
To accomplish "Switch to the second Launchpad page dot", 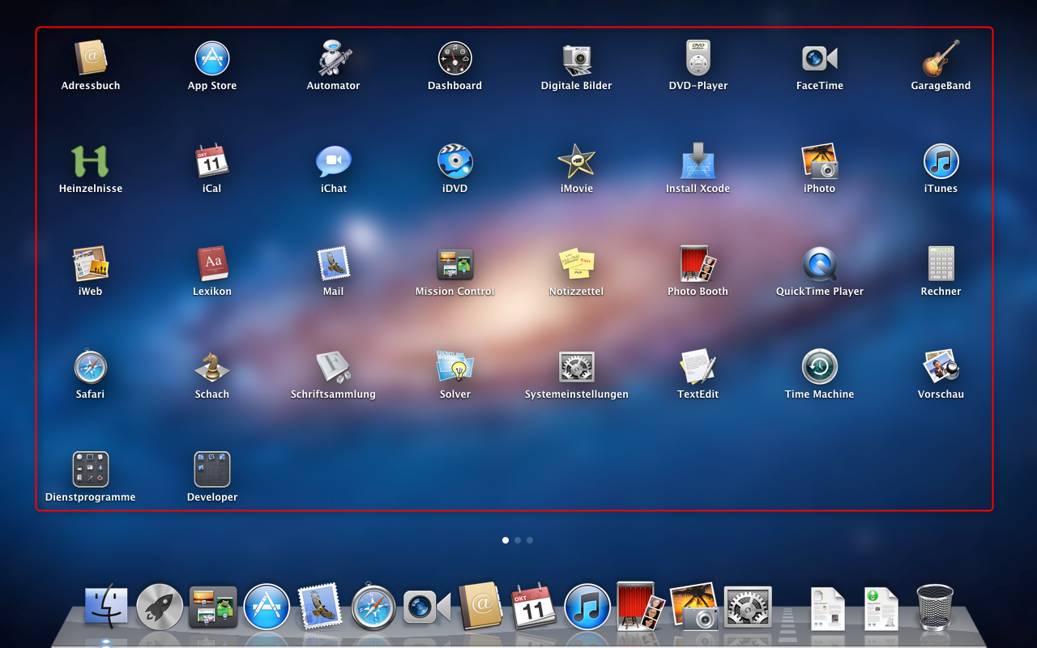I will pos(517,539).
